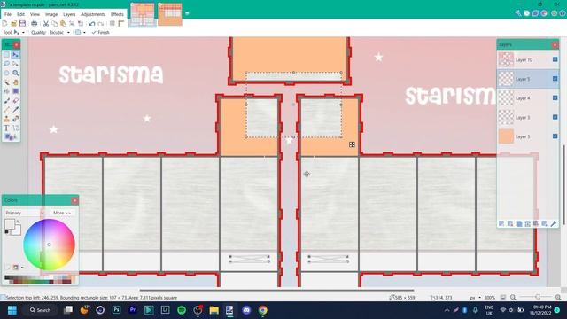
Task: Click the Finish button
Action: click(x=100, y=32)
